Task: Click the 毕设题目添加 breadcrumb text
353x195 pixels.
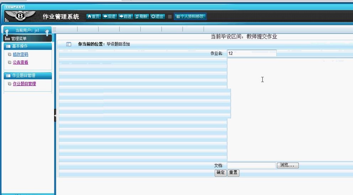Action: pos(118,44)
